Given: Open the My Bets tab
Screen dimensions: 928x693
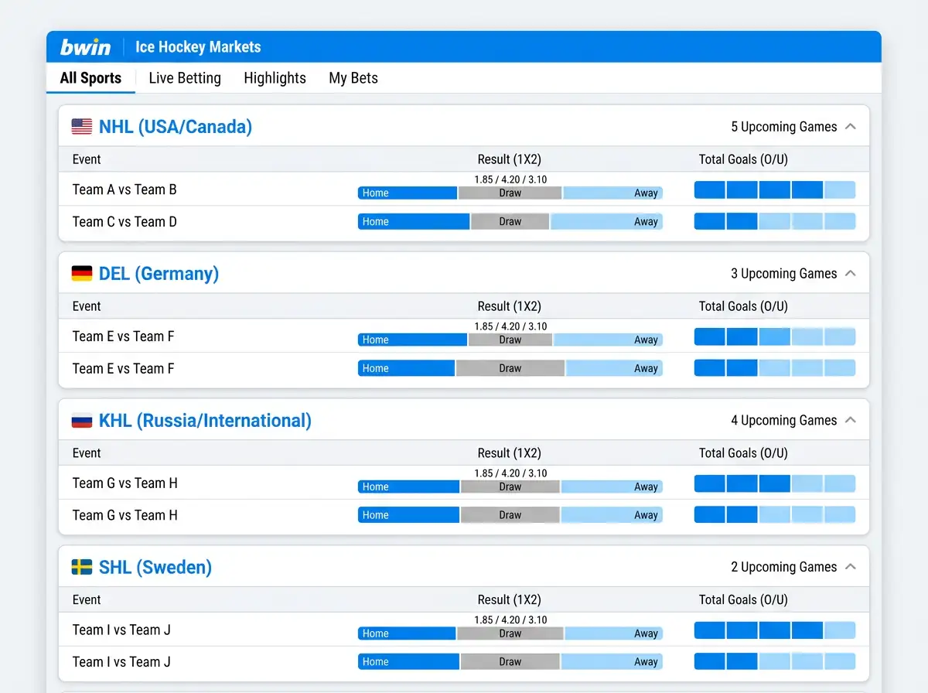Looking at the screenshot, I should (x=353, y=78).
